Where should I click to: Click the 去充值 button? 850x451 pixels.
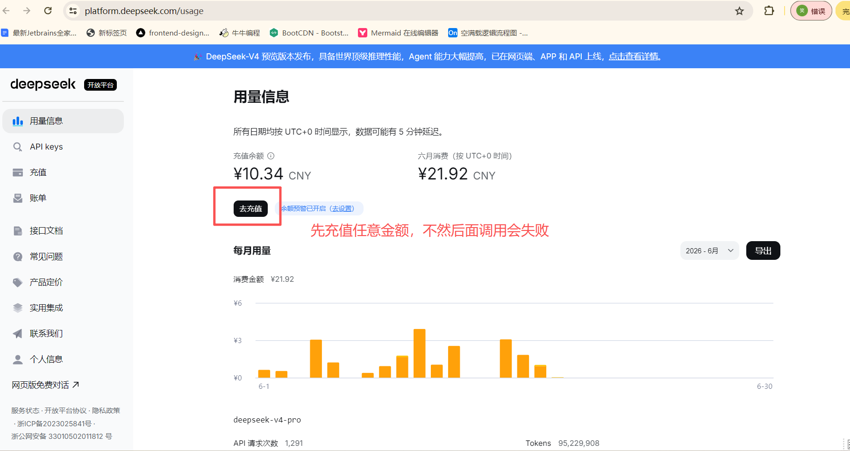click(250, 208)
